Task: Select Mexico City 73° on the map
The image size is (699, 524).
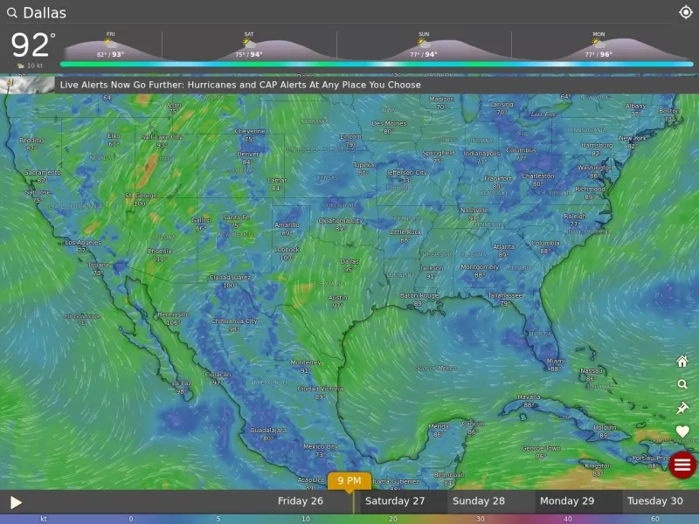Action: [x=320, y=451]
